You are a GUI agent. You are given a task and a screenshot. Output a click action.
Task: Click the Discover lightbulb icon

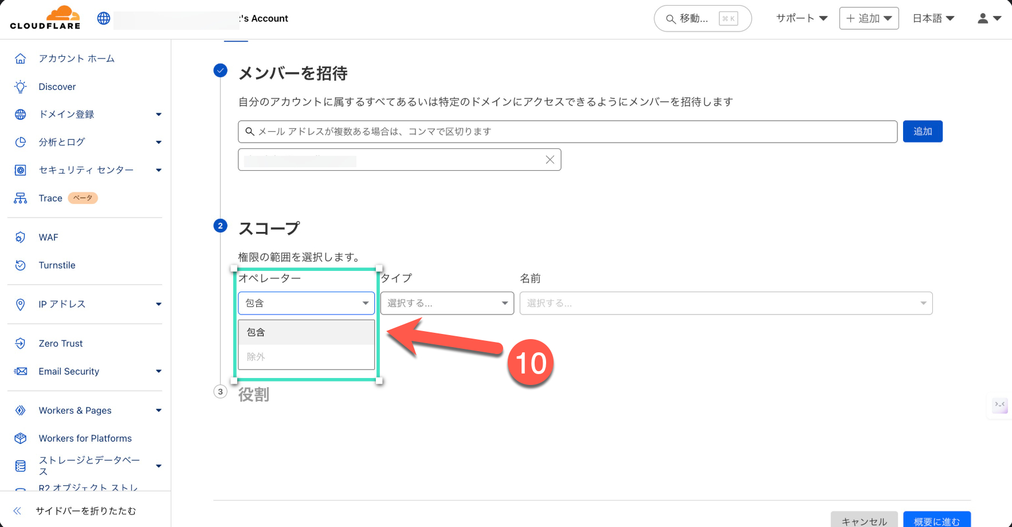[x=21, y=86]
